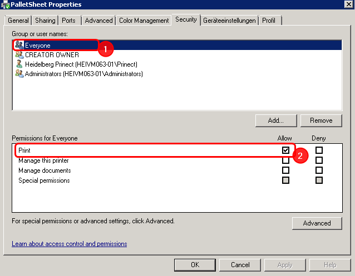Viewport: 355px width, 276px height.
Task: Remove the selected user with Remove button
Action: click(321, 120)
